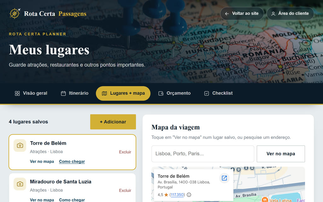Click the rating info icon
Image resolution: width=323 pixels, height=202 pixels.
coord(189,194)
